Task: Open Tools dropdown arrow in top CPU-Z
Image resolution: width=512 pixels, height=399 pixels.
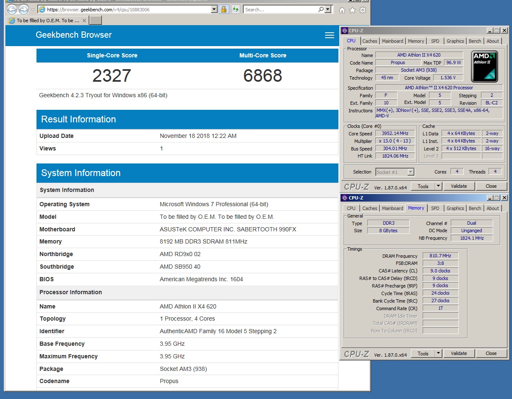Action: 439,186
